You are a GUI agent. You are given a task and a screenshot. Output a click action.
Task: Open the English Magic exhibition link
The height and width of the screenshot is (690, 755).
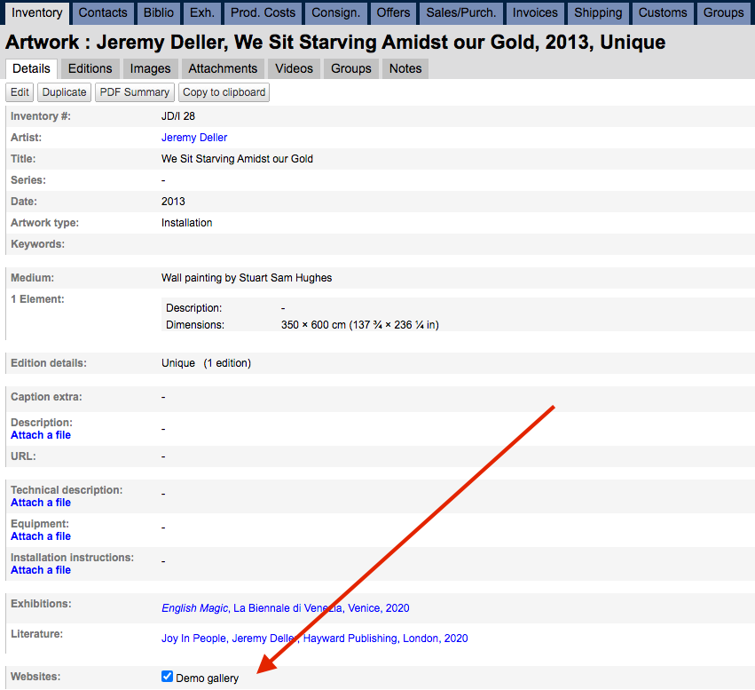pos(195,608)
